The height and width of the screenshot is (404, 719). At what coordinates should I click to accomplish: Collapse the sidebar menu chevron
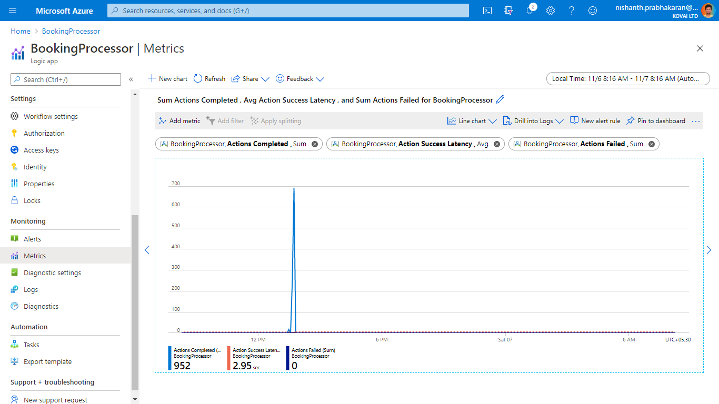pyautogui.click(x=131, y=79)
